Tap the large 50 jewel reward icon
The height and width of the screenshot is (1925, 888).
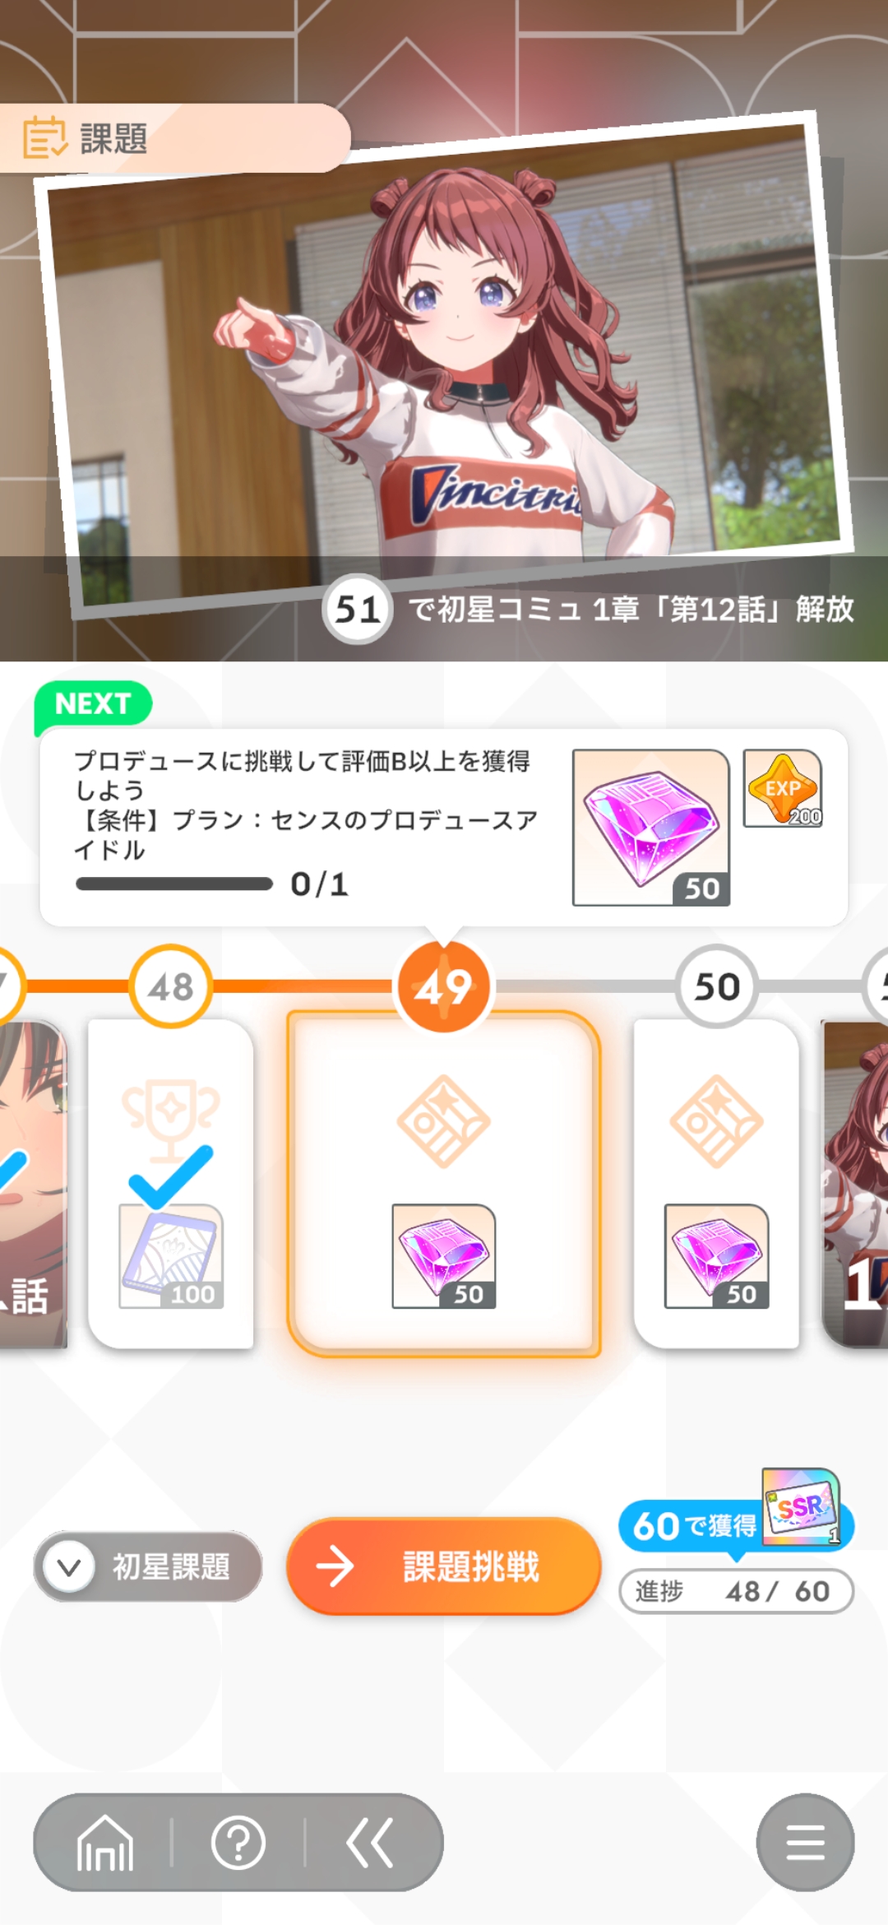[651, 827]
